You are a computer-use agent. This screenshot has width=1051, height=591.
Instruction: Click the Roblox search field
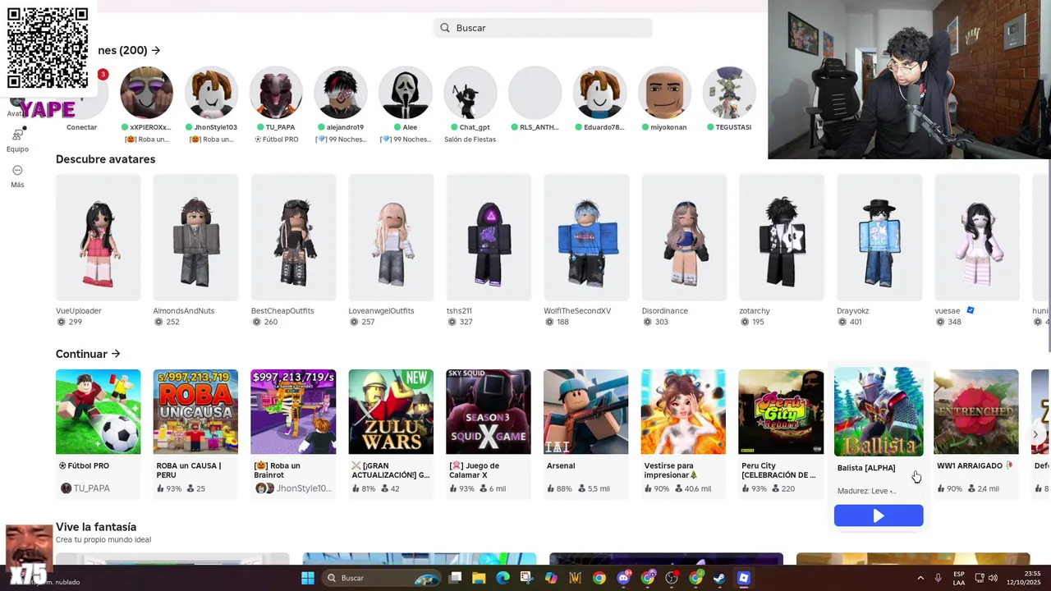543,28
